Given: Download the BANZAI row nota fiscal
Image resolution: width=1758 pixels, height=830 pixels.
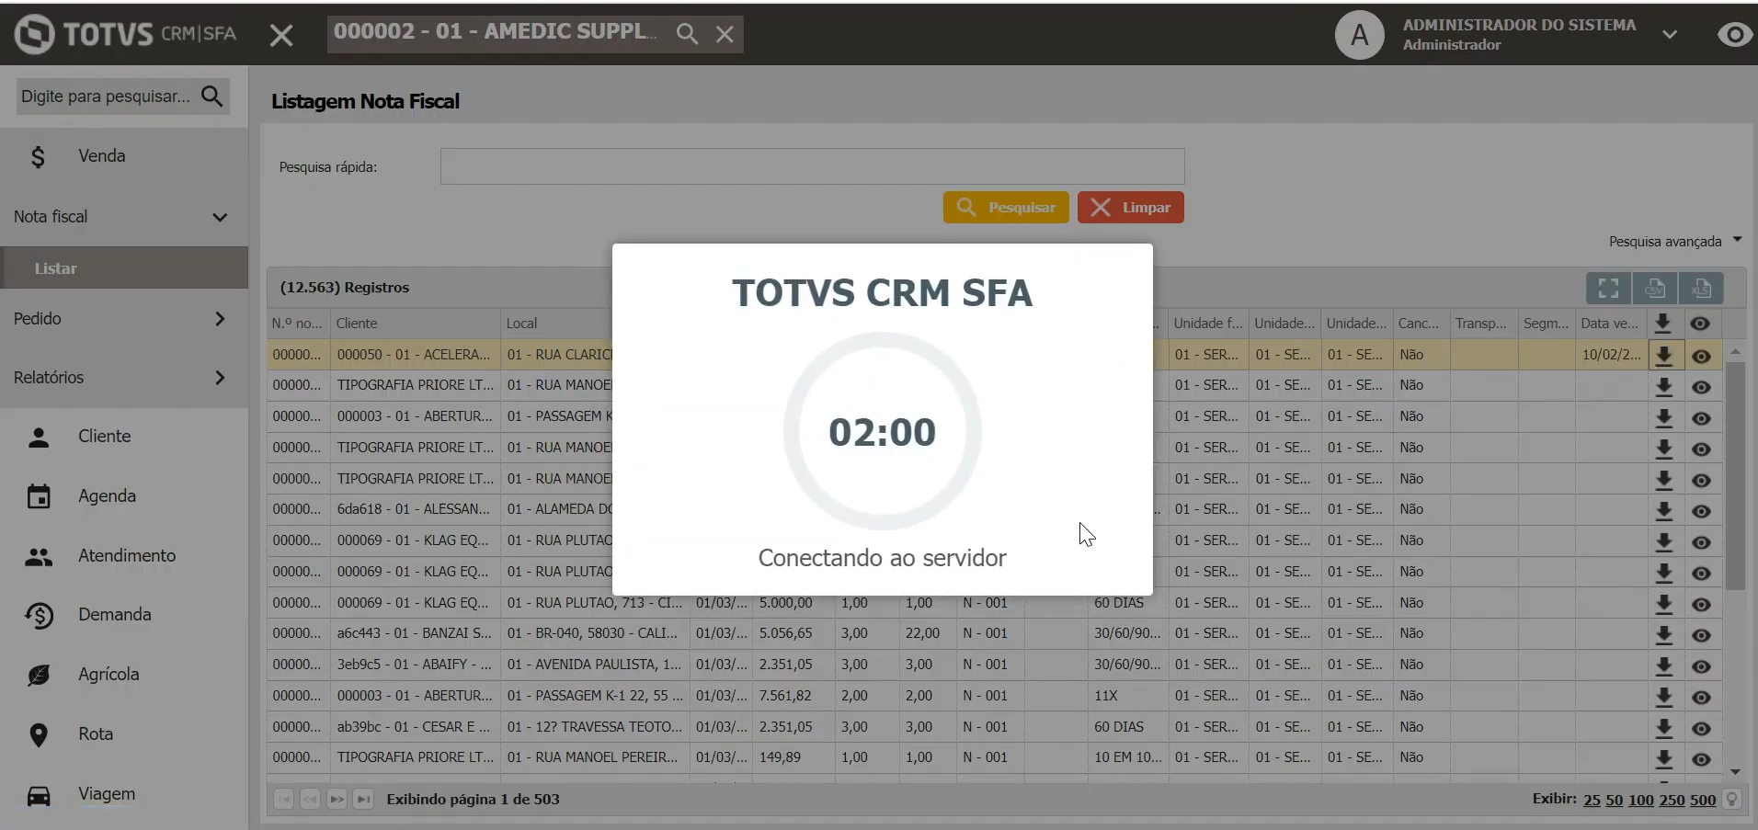Looking at the screenshot, I should click(1664, 634).
